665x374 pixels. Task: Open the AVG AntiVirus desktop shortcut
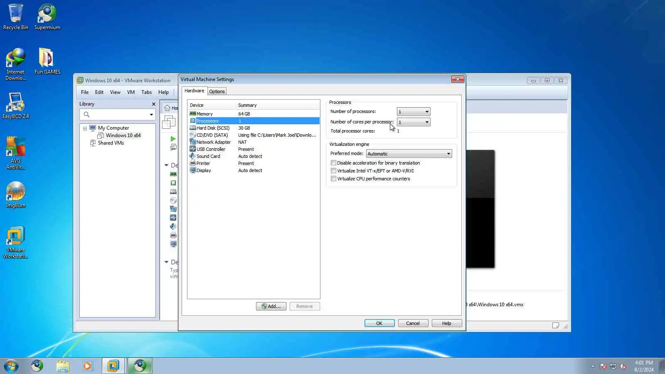pyautogui.click(x=16, y=153)
